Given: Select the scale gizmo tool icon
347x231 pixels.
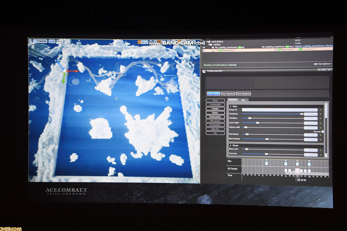Looking at the screenshot, I should tap(146, 42).
